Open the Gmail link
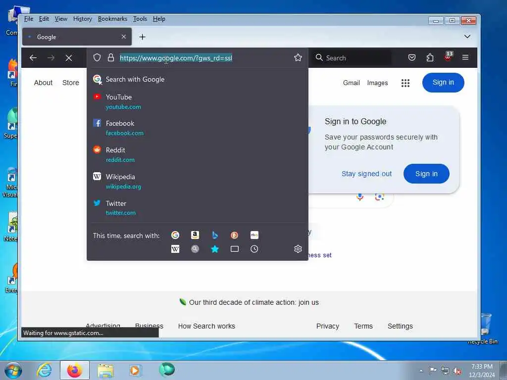Image resolution: width=507 pixels, height=380 pixels. pyautogui.click(x=351, y=83)
